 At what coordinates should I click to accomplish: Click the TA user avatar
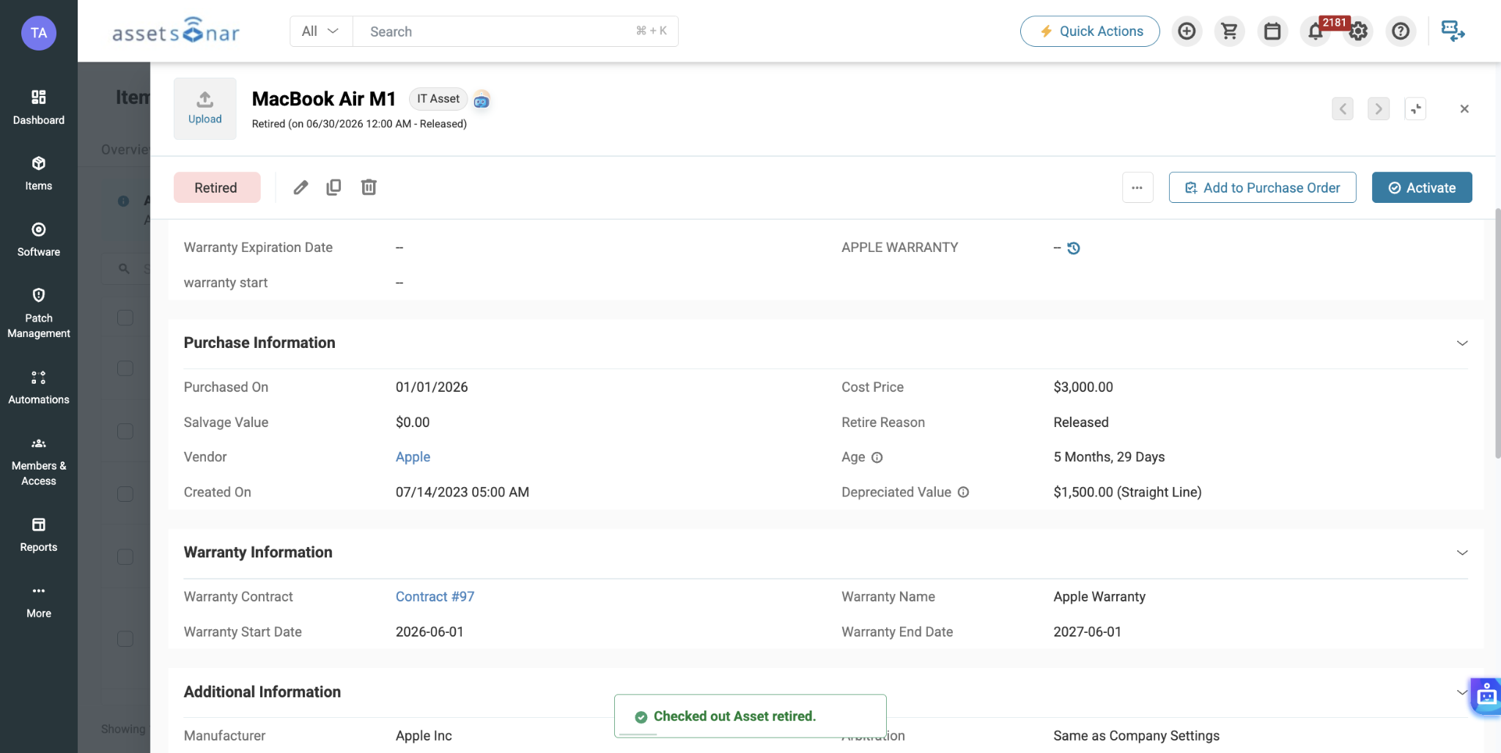[x=39, y=33]
